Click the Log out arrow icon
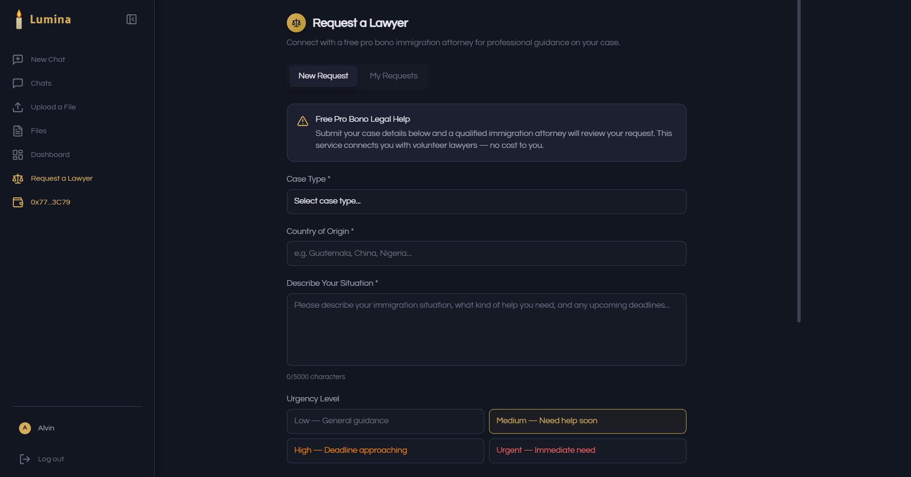This screenshot has width=911, height=477. click(x=25, y=459)
